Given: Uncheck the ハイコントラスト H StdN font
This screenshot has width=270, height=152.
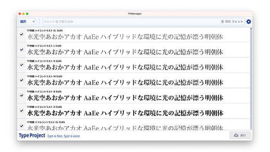Looking at the screenshot, I should tap(22, 111).
